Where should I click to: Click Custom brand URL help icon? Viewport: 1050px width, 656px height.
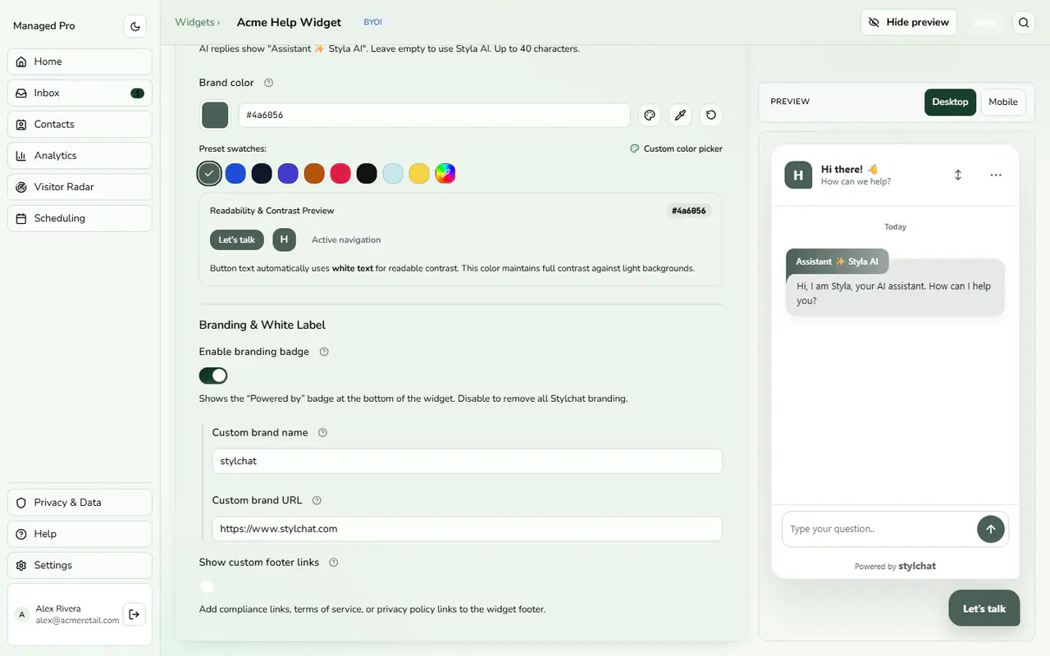tap(317, 501)
